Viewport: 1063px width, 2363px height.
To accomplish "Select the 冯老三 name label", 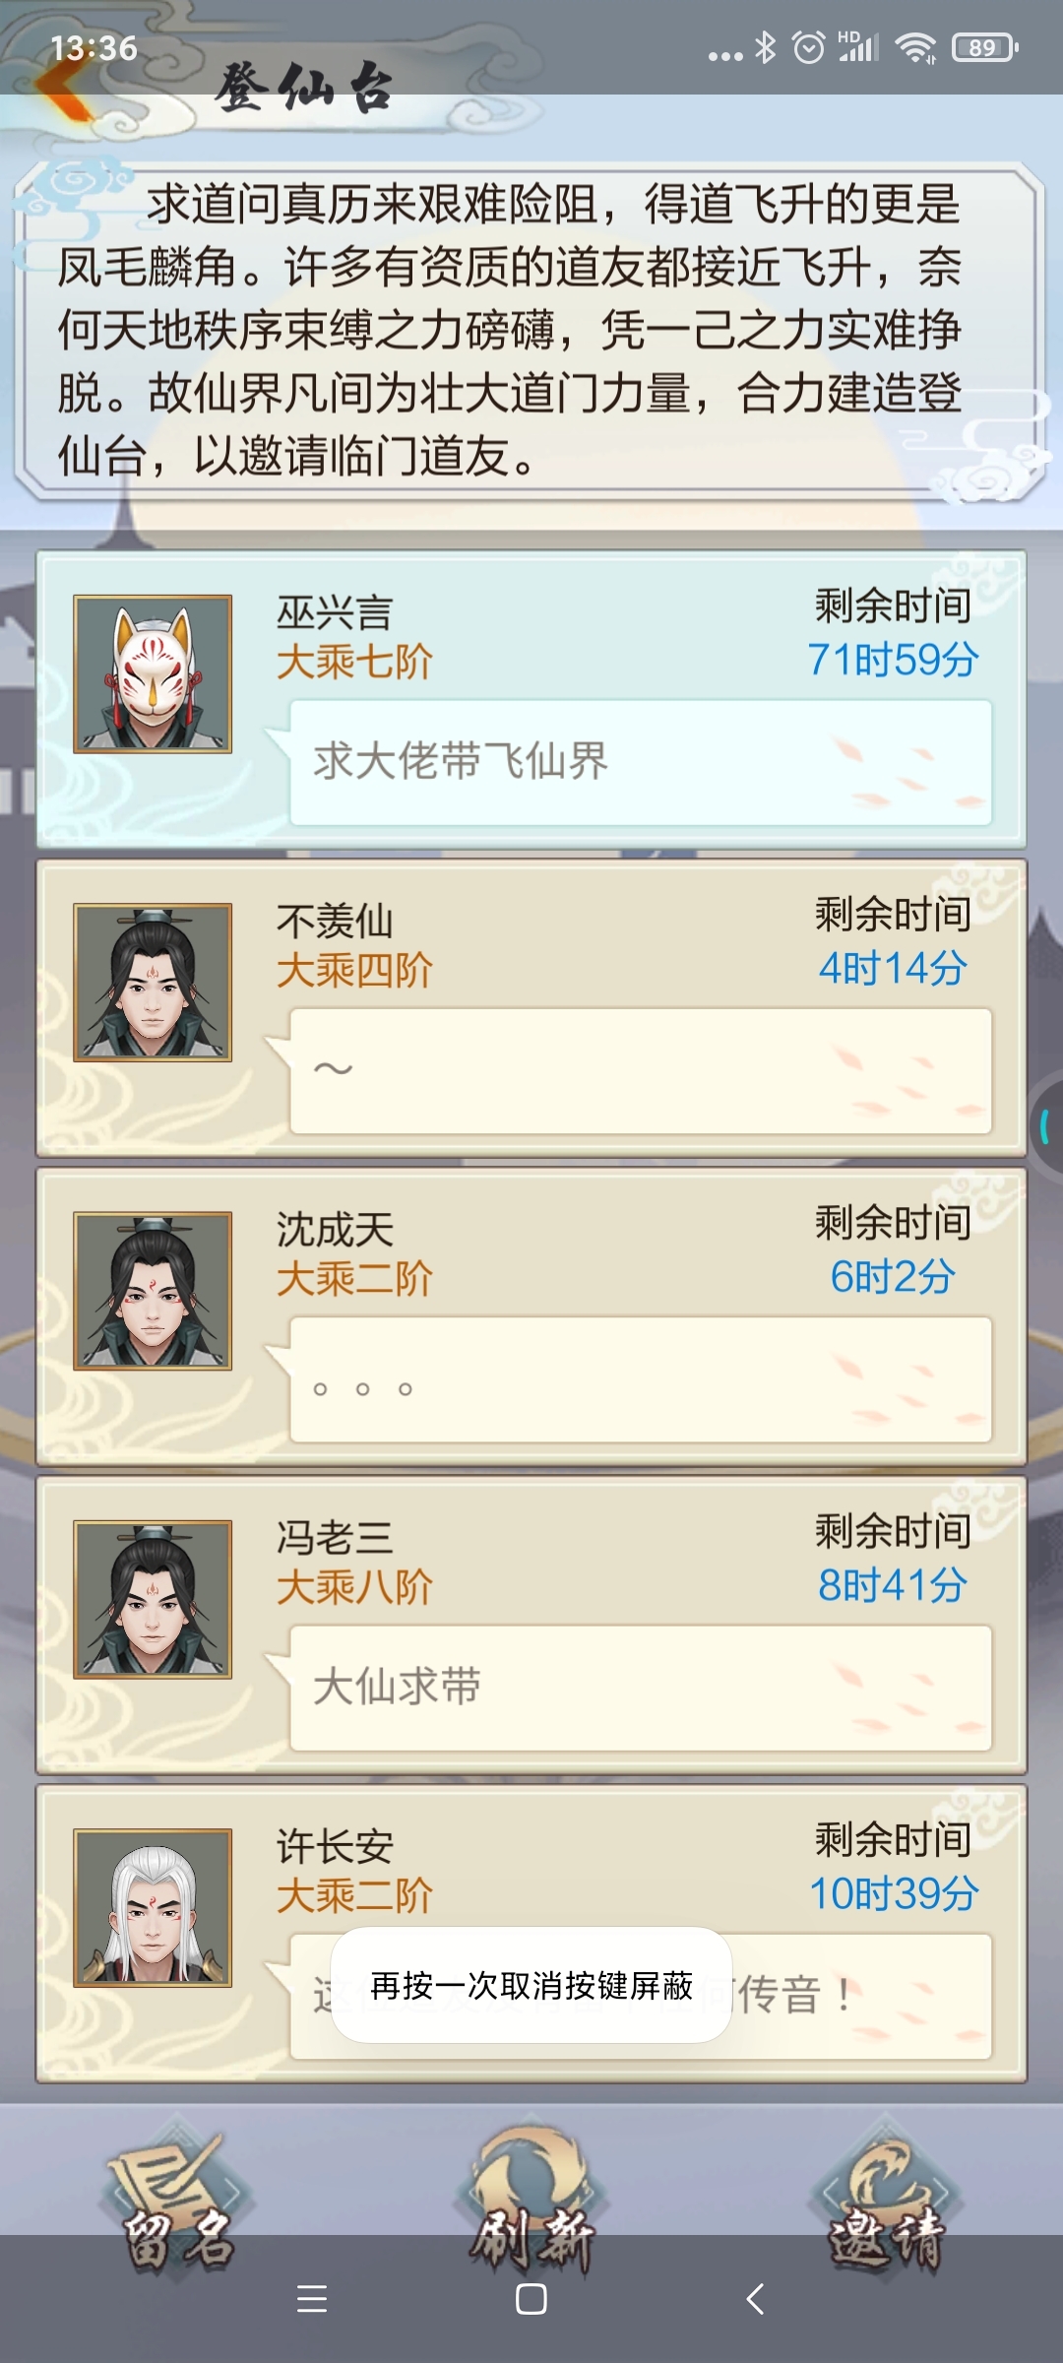I will tap(335, 1538).
